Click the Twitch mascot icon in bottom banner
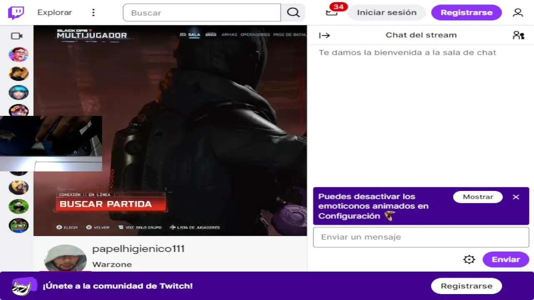The width and height of the screenshot is (534, 300). (x=23, y=286)
